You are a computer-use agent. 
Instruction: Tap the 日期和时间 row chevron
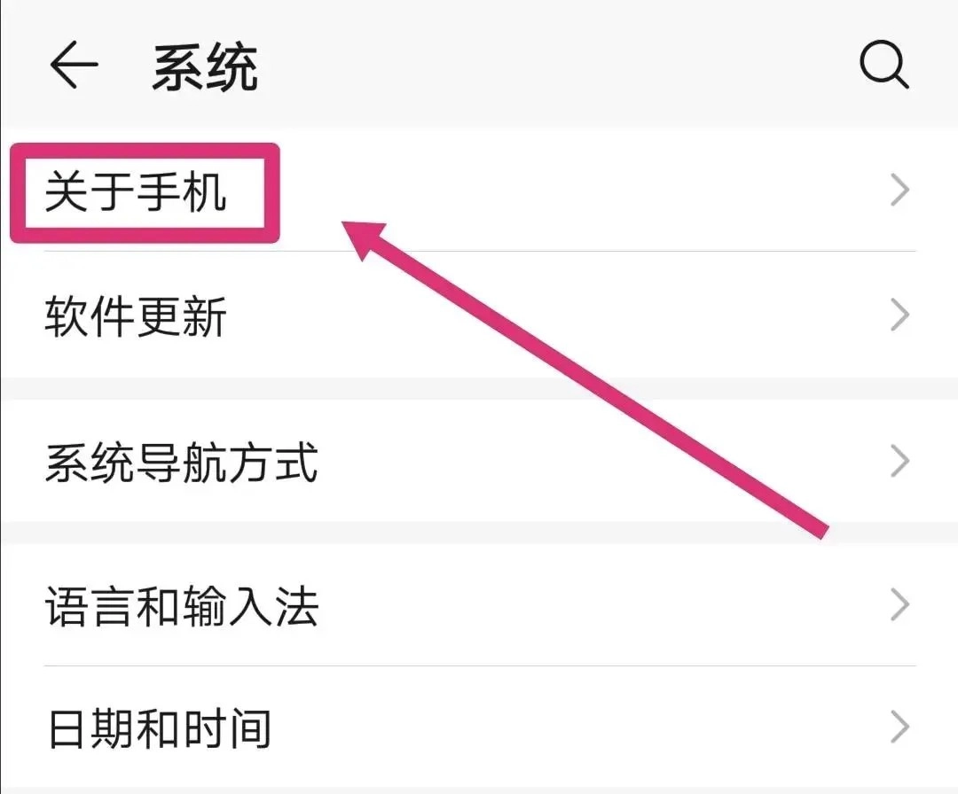tap(900, 728)
